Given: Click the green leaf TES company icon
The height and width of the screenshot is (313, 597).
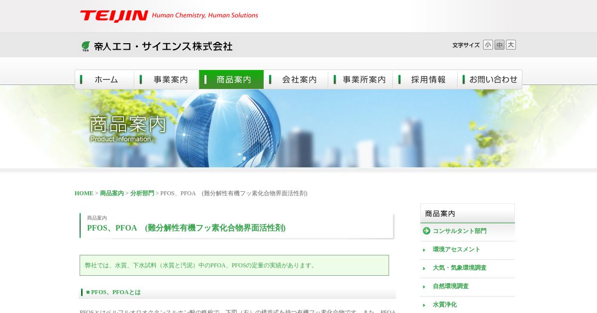Looking at the screenshot, I should (86, 46).
